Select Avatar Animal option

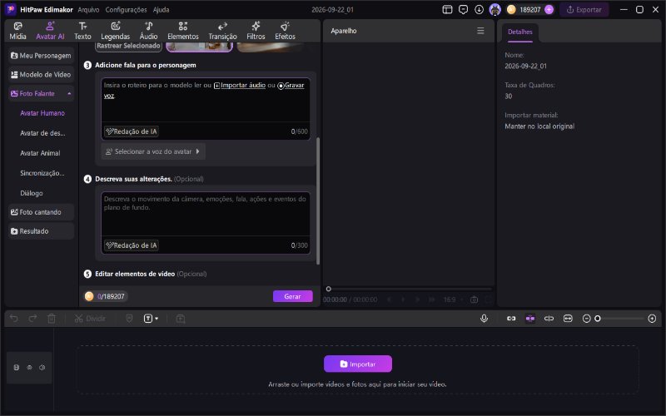click(x=40, y=153)
